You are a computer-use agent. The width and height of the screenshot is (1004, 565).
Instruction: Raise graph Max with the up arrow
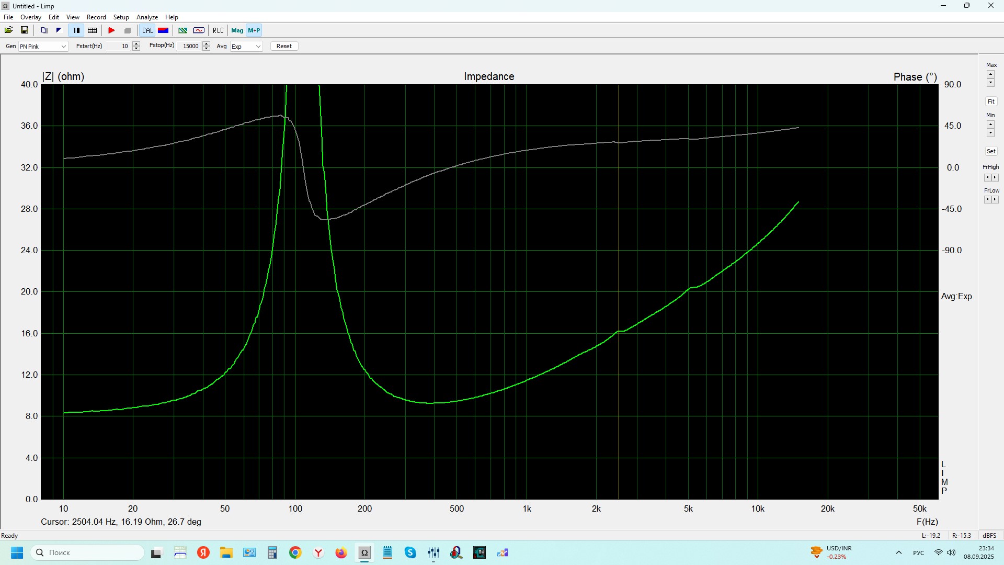(x=990, y=74)
